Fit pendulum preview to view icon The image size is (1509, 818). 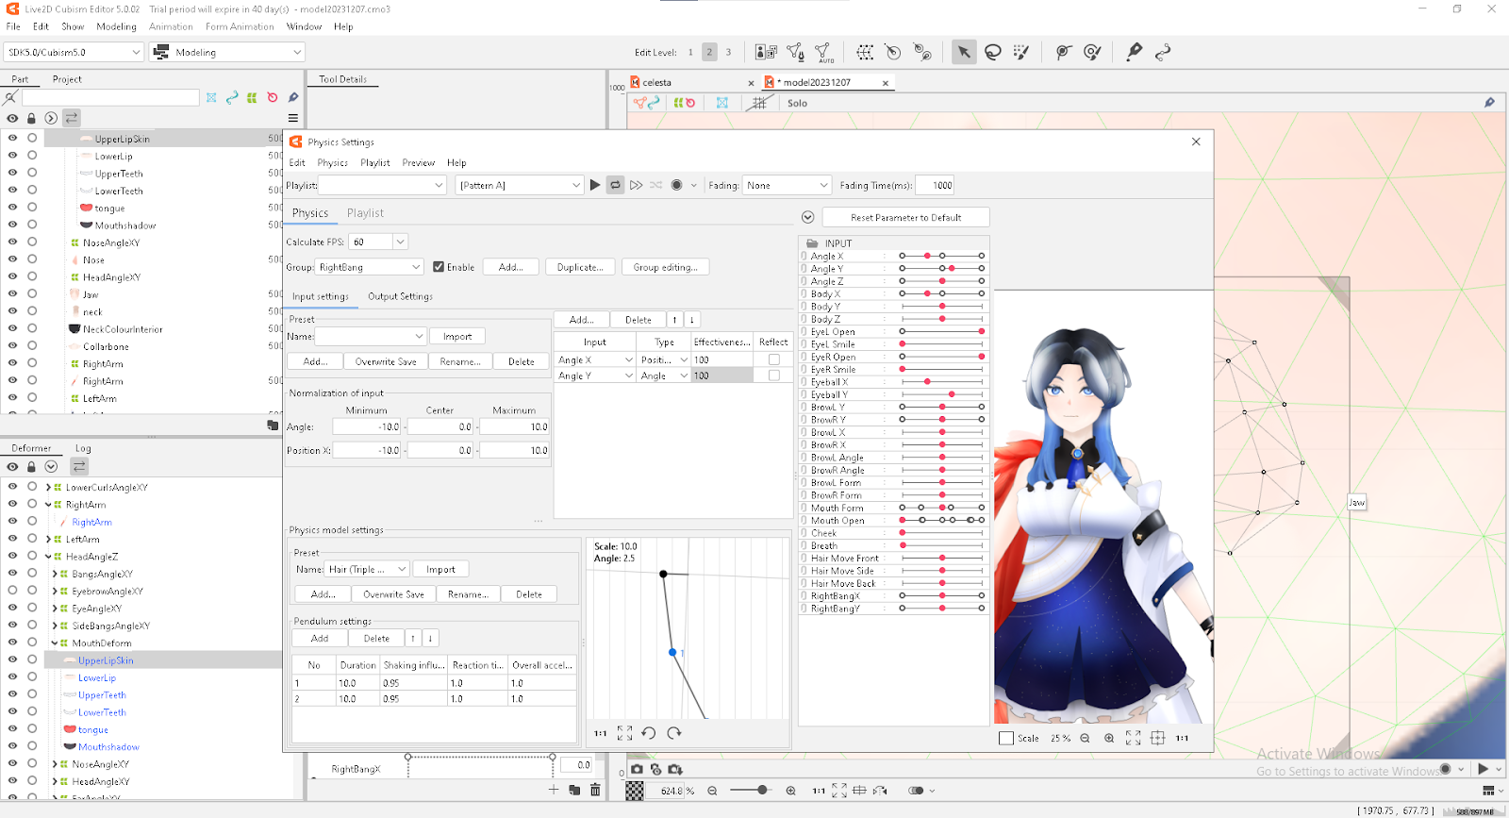pos(624,733)
